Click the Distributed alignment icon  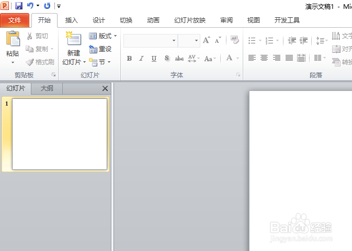pyautogui.click(x=301, y=58)
